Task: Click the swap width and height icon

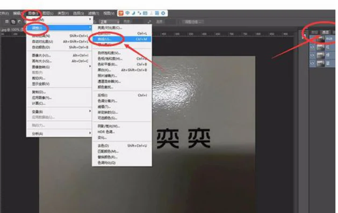Action: point(149,22)
